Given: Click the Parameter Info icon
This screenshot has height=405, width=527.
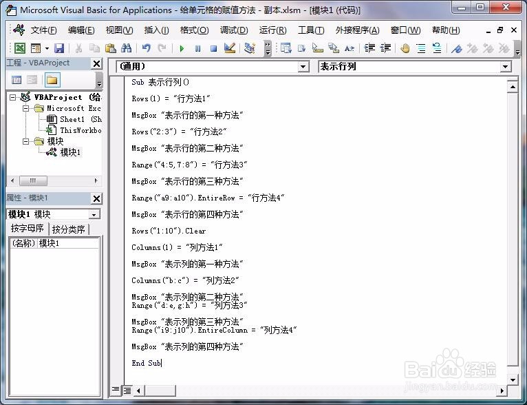Looking at the screenshot, I should point(334,48).
